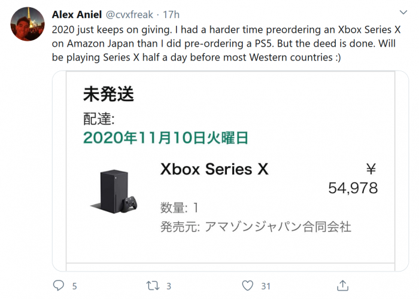Image resolution: width=419 pixels, height=299 pixels.
Task: Click the green 2020年11月10日火曜日 delivery date
Action: coord(166,138)
